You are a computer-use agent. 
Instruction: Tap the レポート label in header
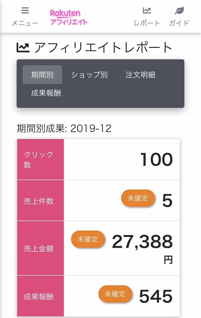(147, 23)
